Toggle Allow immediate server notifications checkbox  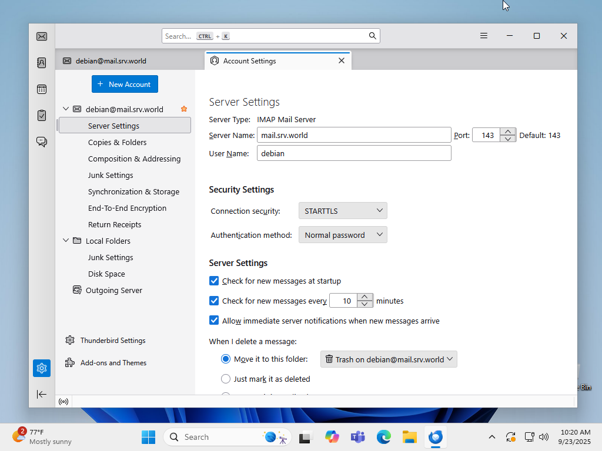click(214, 321)
